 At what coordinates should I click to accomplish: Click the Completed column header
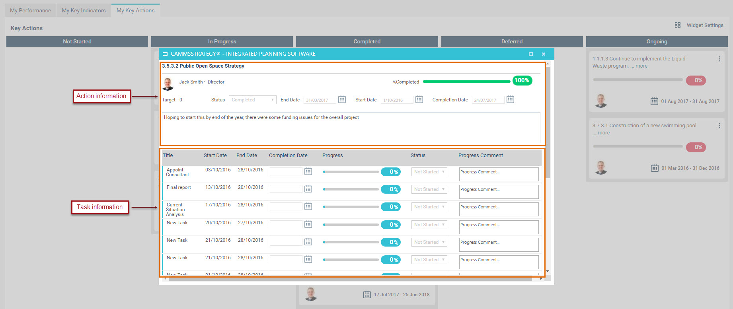coord(367,41)
